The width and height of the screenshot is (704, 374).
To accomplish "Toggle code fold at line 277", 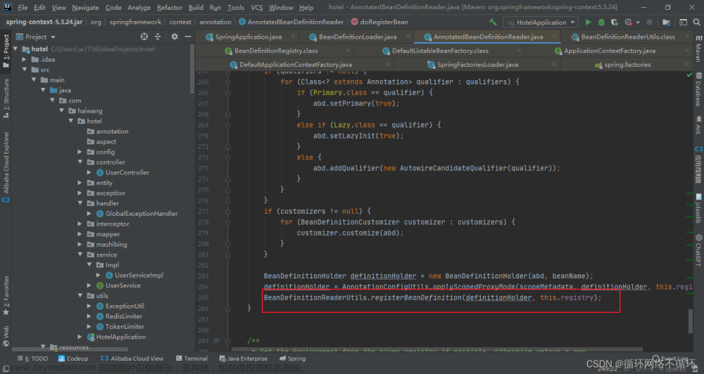I will click(228, 211).
